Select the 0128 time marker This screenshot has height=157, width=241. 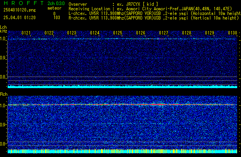pyautogui.click(x=187, y=33)
